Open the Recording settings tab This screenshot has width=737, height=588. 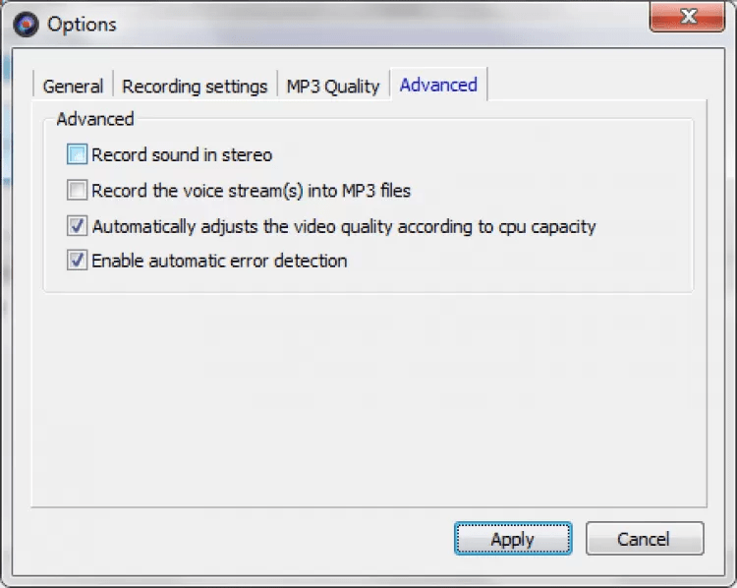(x=195, y=86)
